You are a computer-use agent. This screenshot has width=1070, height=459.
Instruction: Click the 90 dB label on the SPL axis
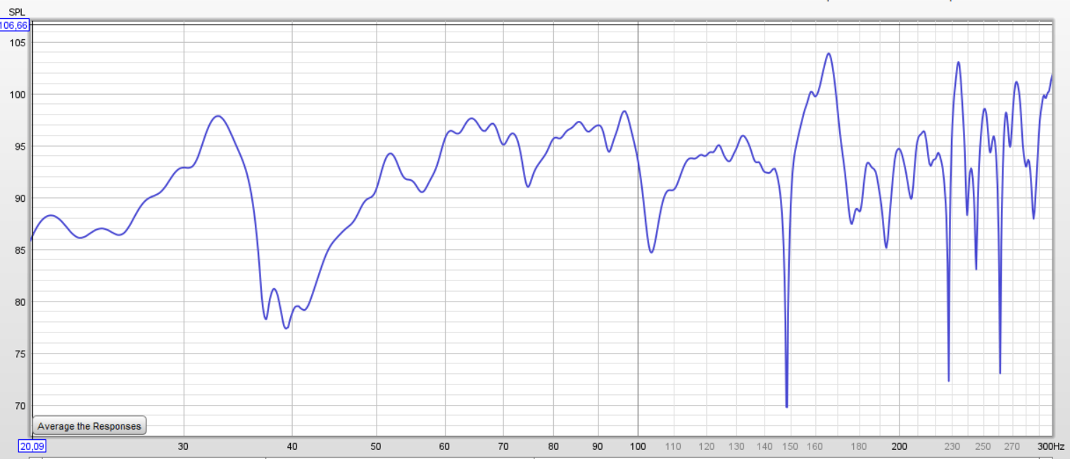pos(19,198)
